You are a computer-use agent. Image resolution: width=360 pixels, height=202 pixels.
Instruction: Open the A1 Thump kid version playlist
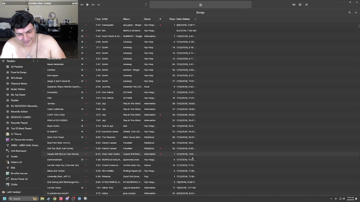22,140
